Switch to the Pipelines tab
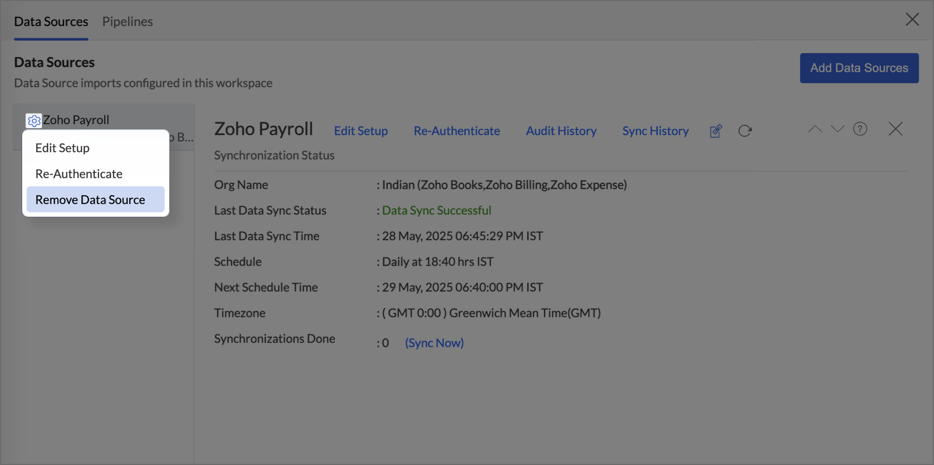 tap(128, 22)
